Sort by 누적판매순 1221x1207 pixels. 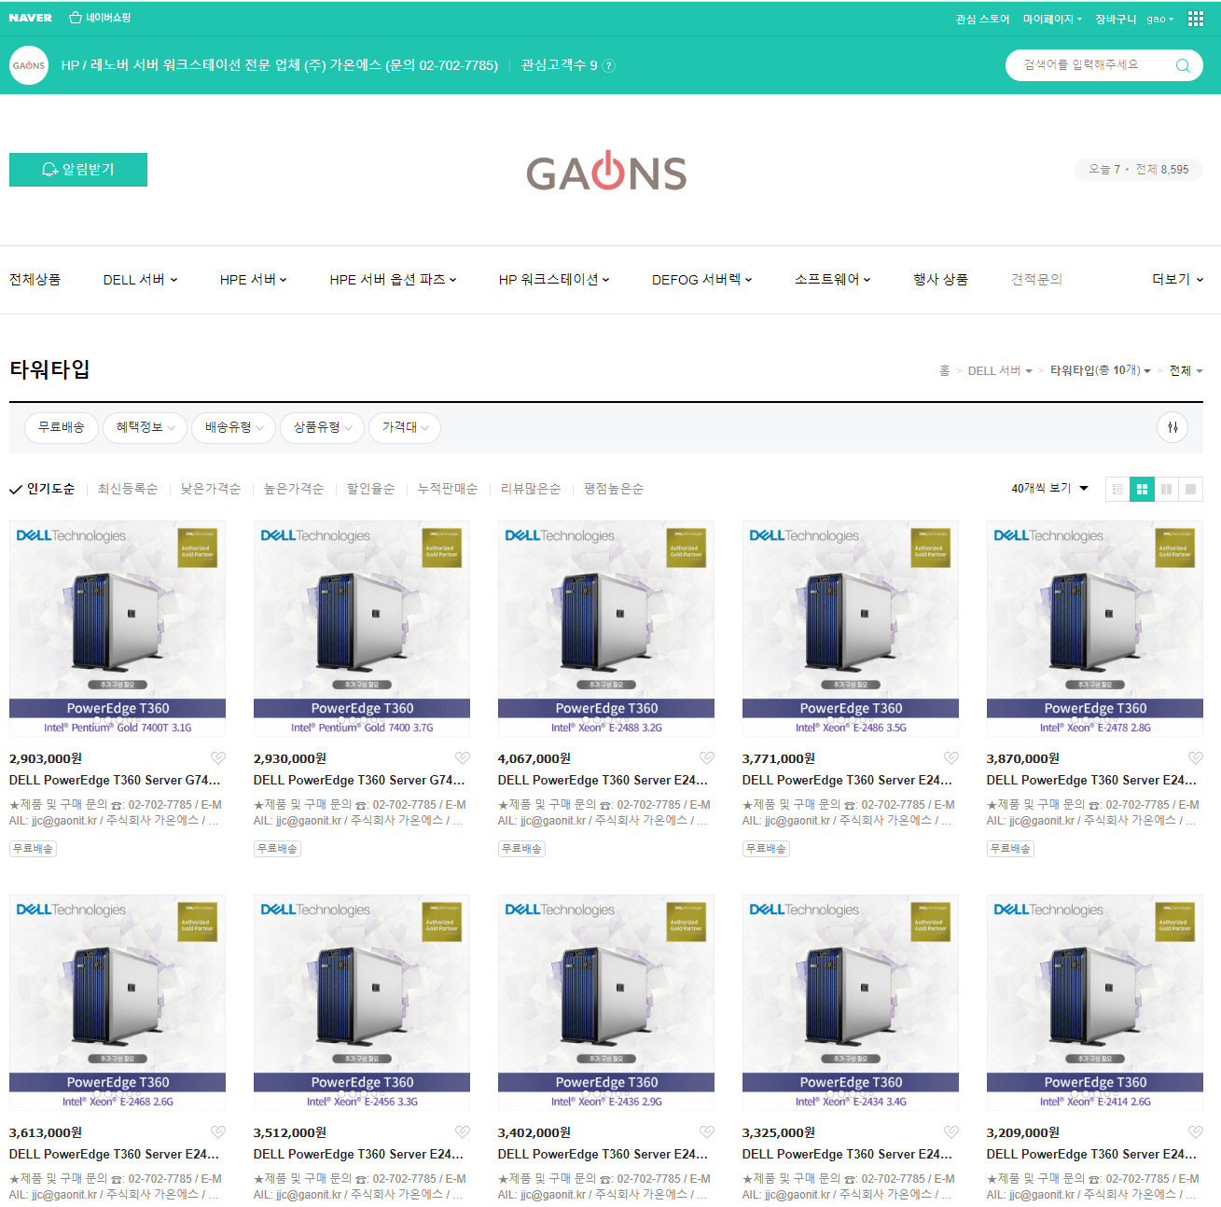point(448,489)
